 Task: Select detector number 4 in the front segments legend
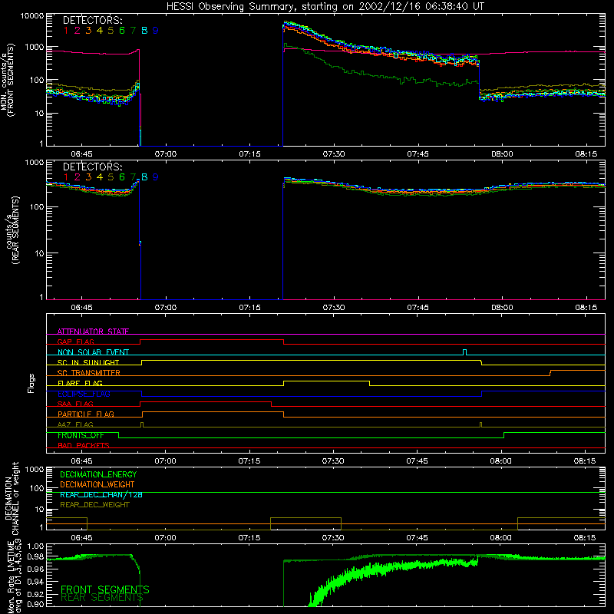pyautogui.click(x=100, y=31)
